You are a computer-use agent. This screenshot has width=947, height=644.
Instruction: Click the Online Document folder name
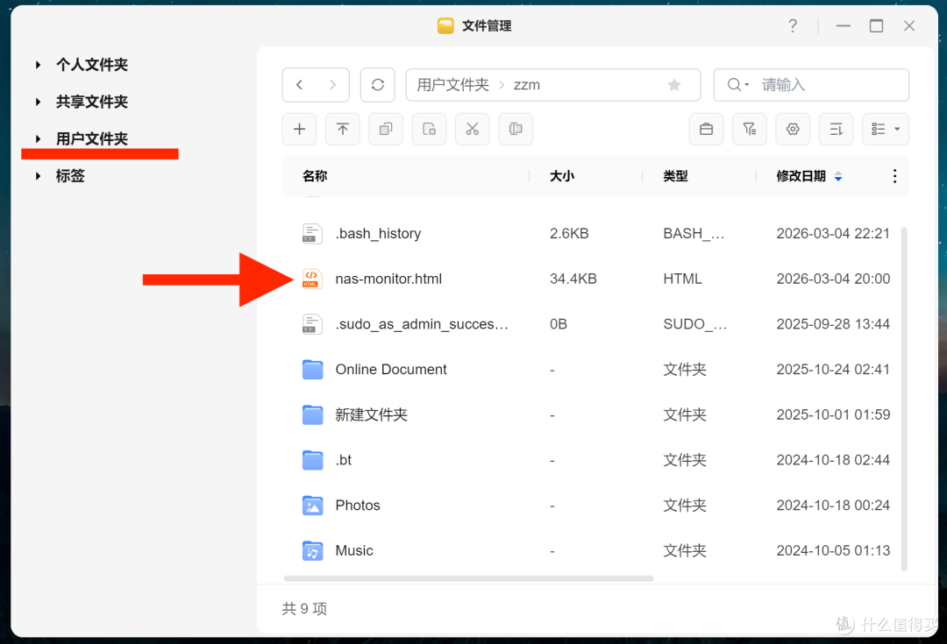(391, 370)
